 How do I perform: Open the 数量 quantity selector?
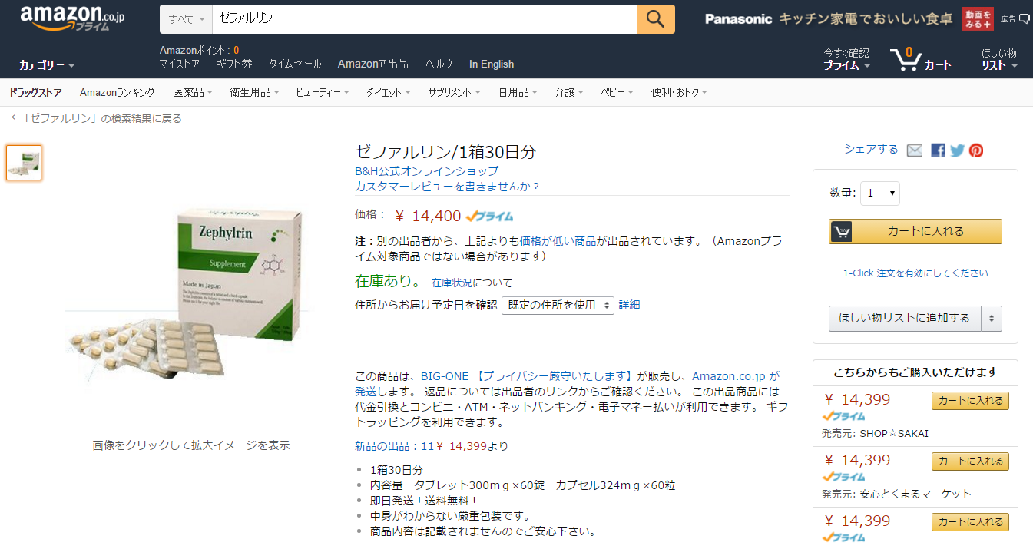point(880,193)
